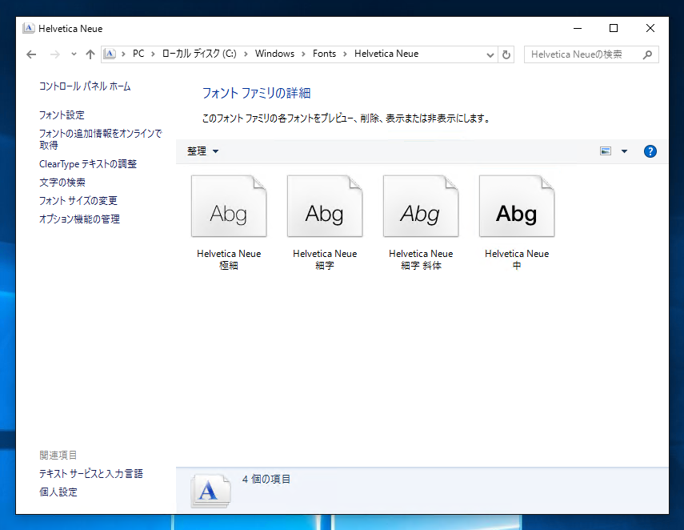Click the search magnifier icon
This screenshot has width=684, height=530.
click(x=647, y=54)
